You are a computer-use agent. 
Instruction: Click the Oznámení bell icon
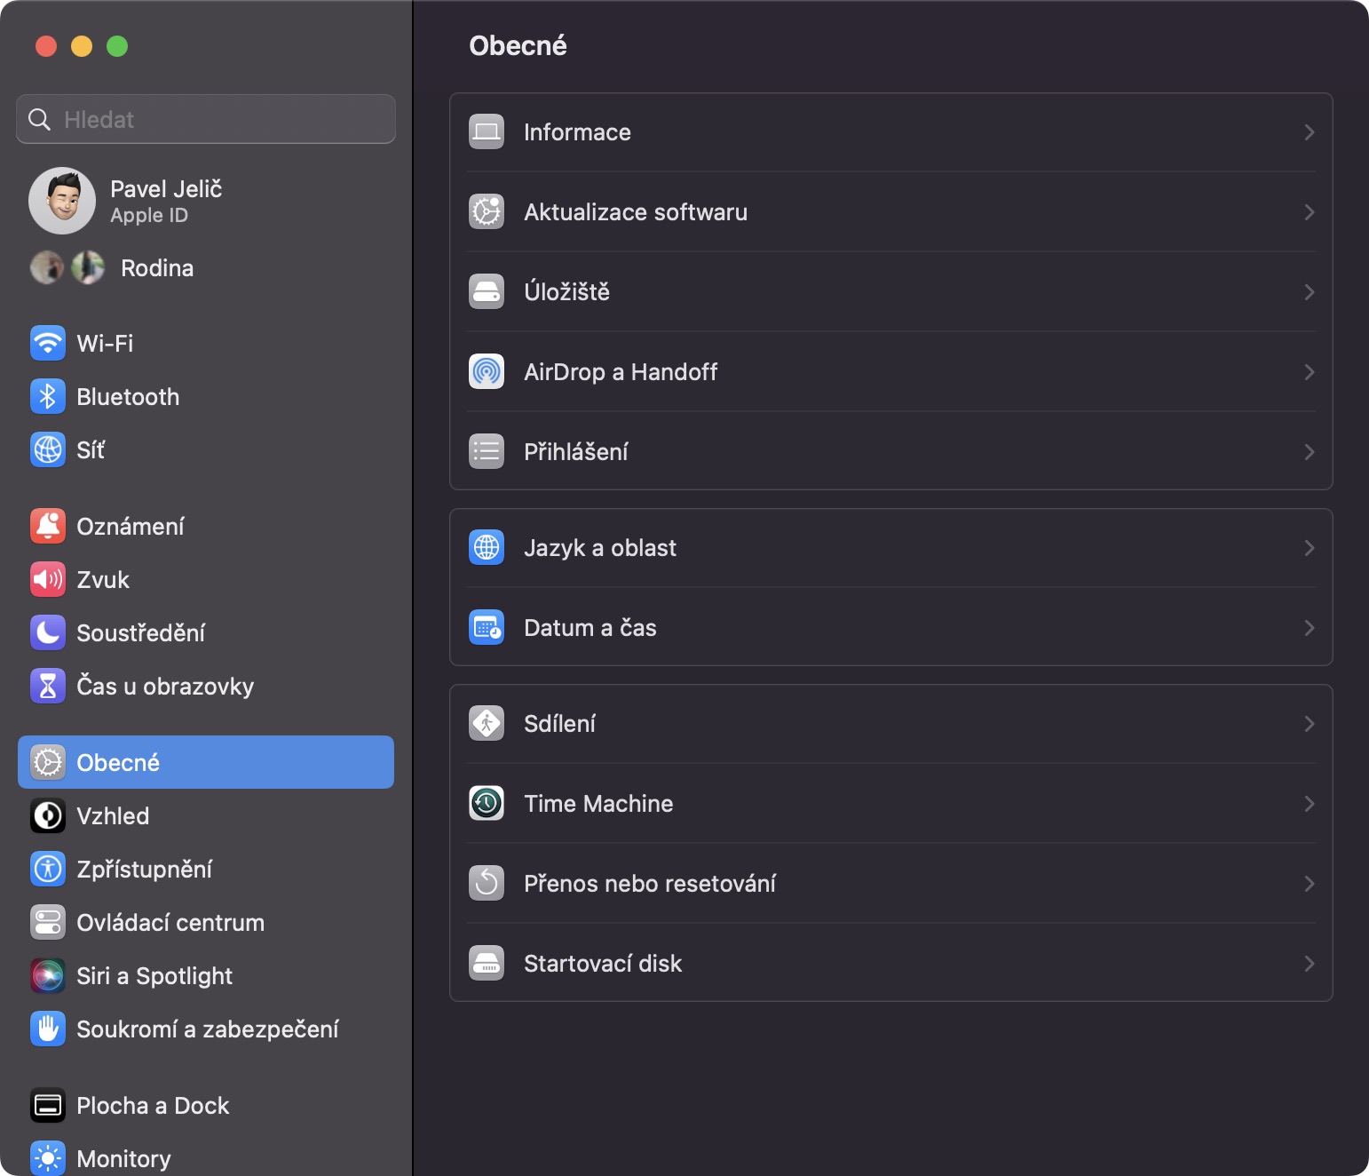tap(48, 527)
